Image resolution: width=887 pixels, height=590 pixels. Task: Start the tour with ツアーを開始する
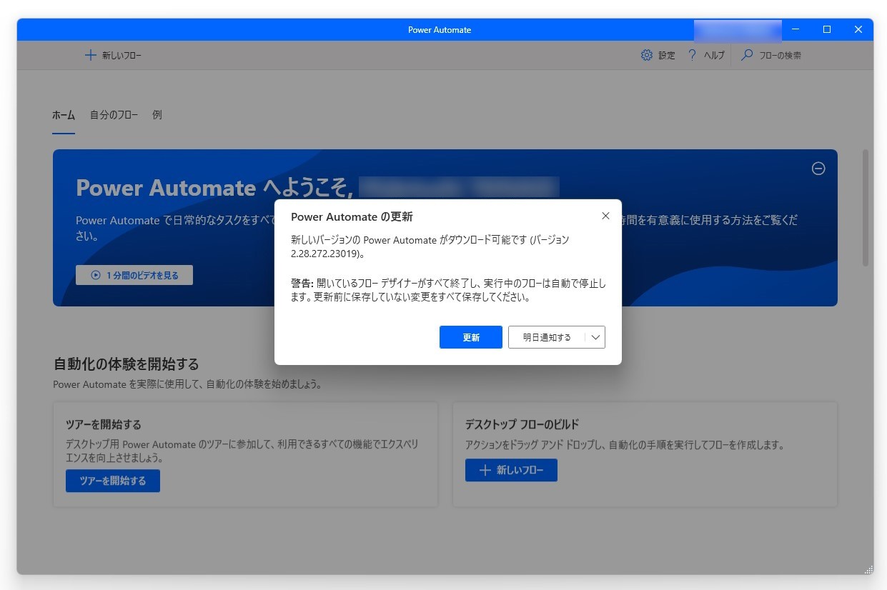(x=112, y=481)
